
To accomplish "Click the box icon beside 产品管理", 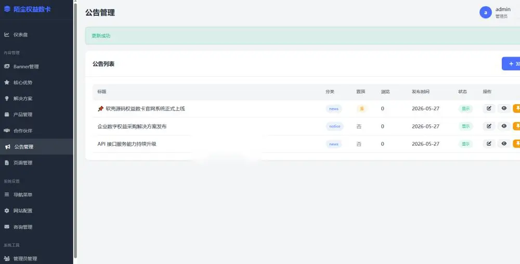I will (x=7, y=115).
